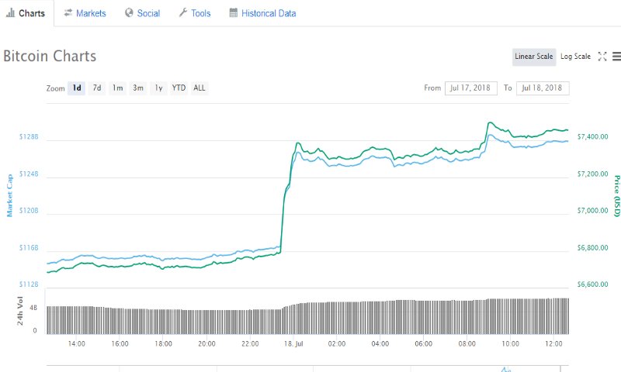The height and width of the screenshot is (372, 621).
Task: Open the Markets tab
Action: click(91, 13)
